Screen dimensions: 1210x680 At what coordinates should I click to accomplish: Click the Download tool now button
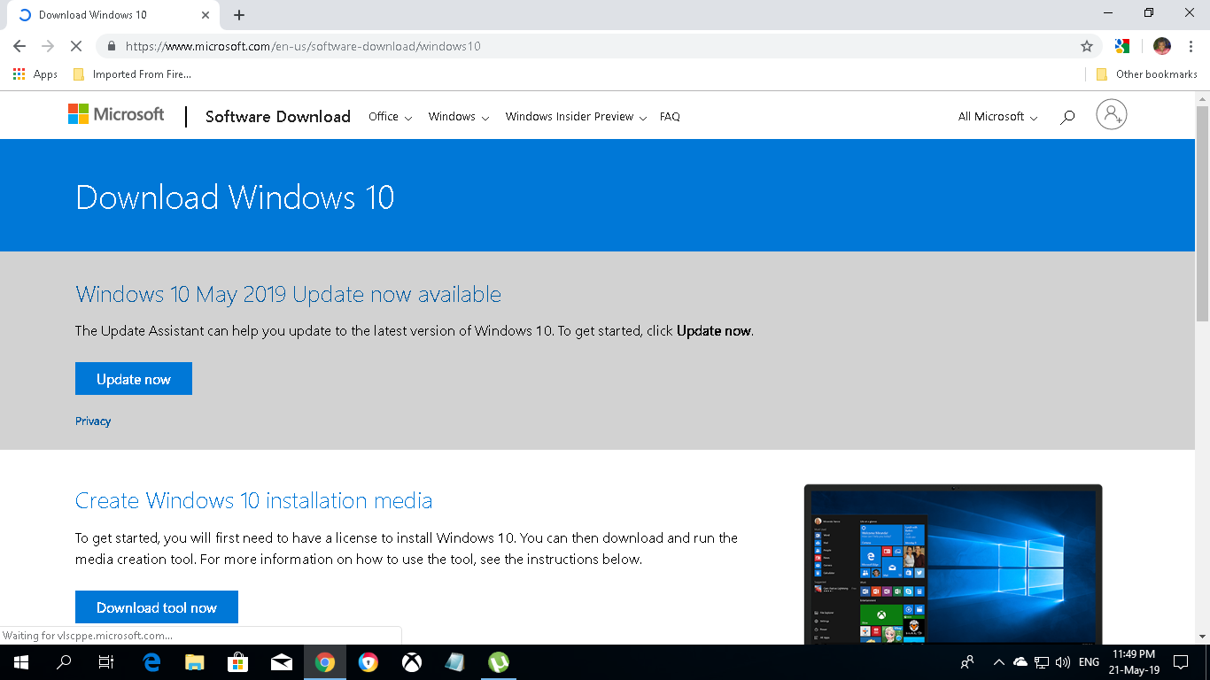157,607
